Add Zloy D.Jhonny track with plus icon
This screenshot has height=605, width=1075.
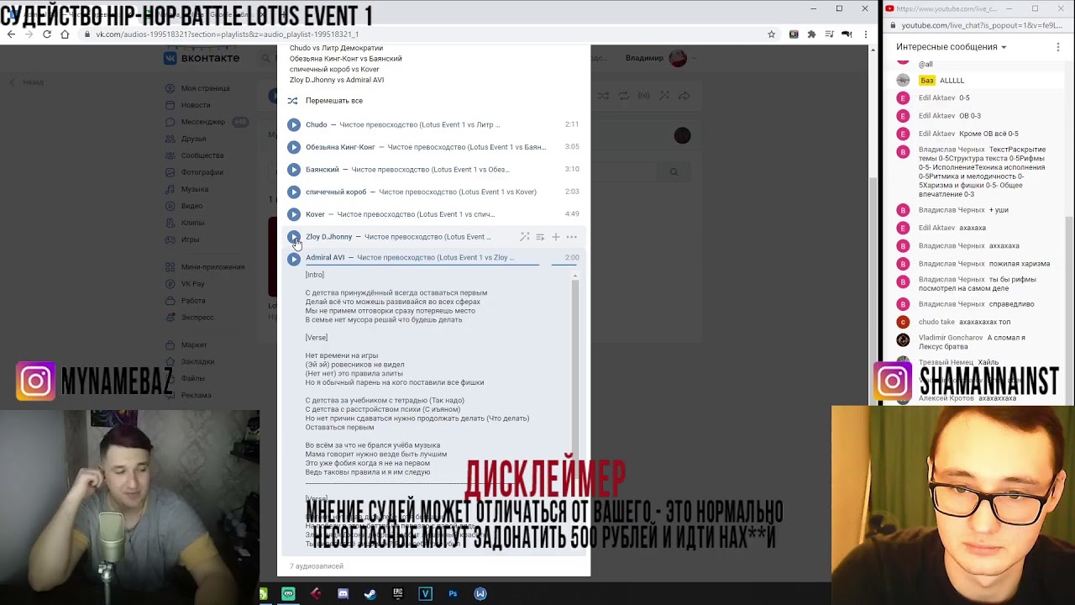pos(555,237)
